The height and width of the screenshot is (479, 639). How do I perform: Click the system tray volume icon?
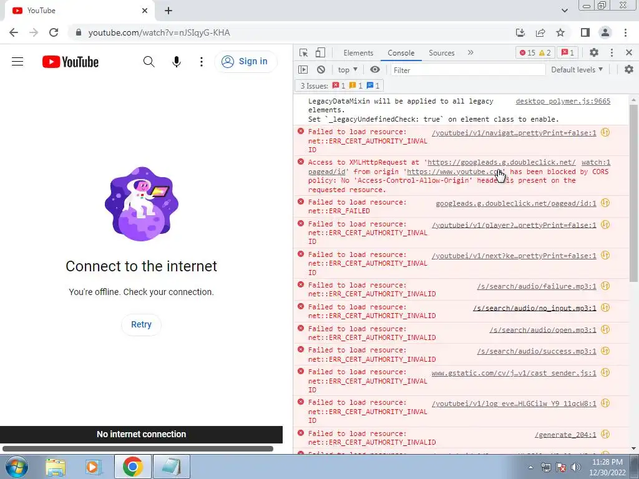pyautogui.click(x=576, y=467)
